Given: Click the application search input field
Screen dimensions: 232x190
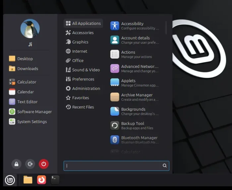Looking at the screenshot, I should [x=113, y=166].
